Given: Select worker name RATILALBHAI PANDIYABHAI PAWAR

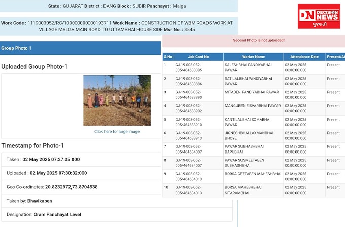Looking at the screenshot, I should (249, 81).
